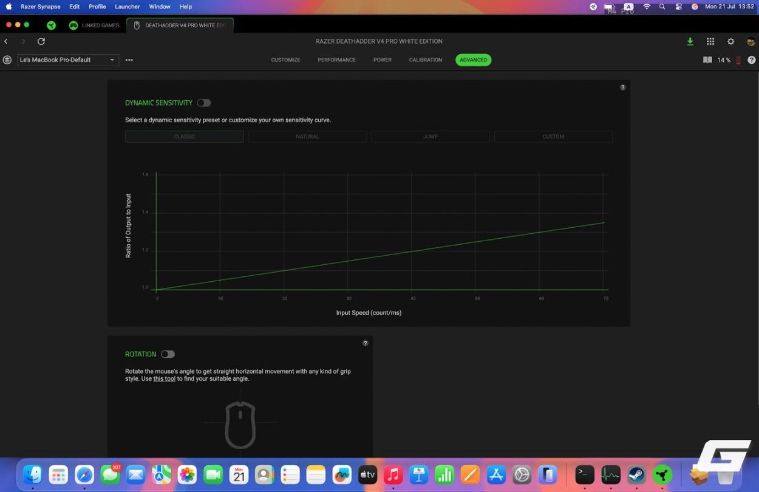Click the sensitivity curve start point

[157, 290]
